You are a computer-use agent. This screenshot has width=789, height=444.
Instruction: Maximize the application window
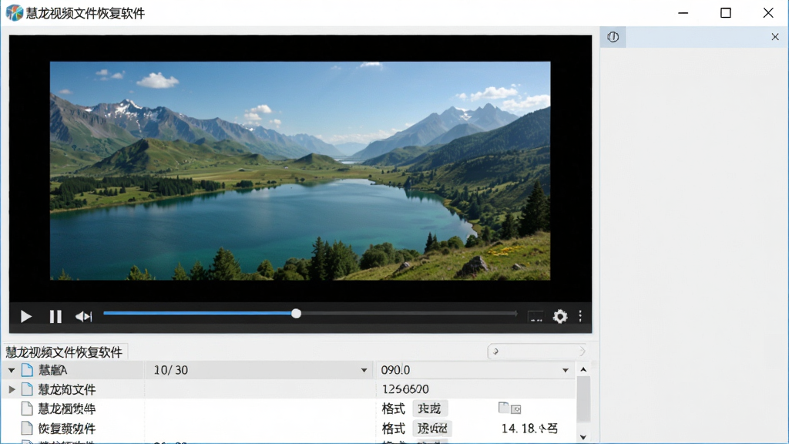tap(726, 12)
